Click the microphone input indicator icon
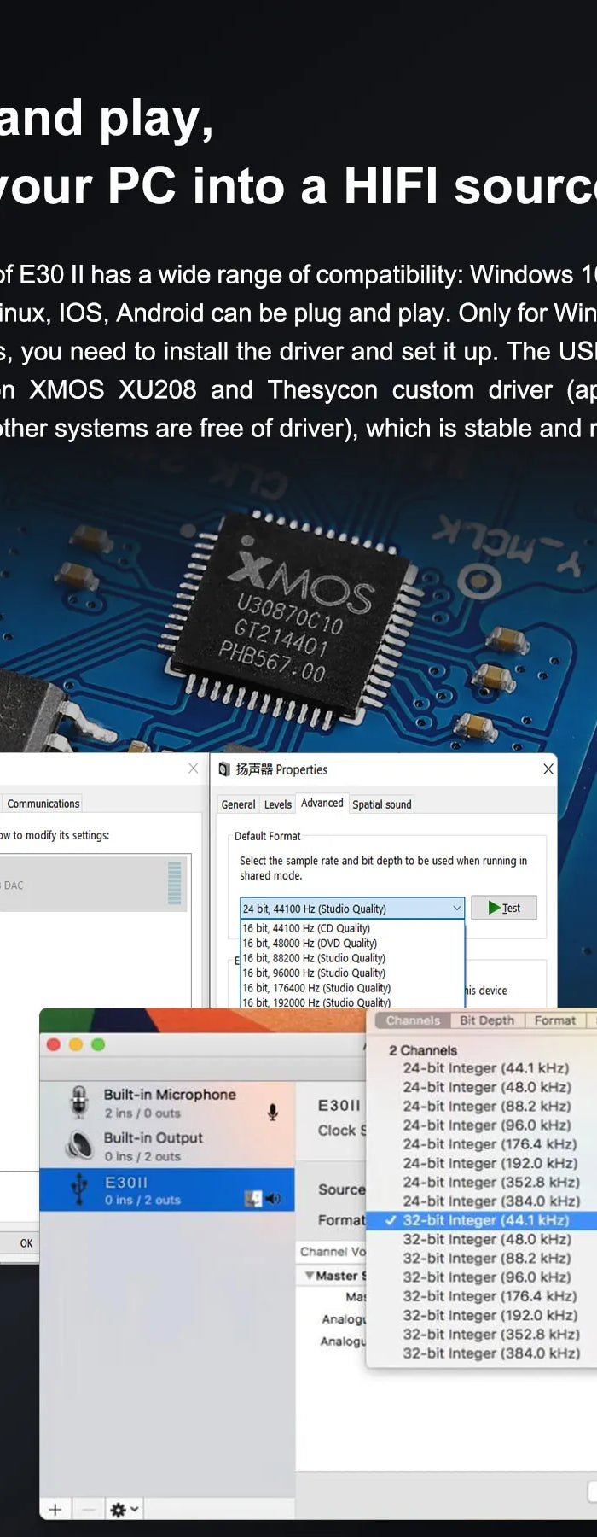Screen dimensions: 597x1537 [273, 1112]
